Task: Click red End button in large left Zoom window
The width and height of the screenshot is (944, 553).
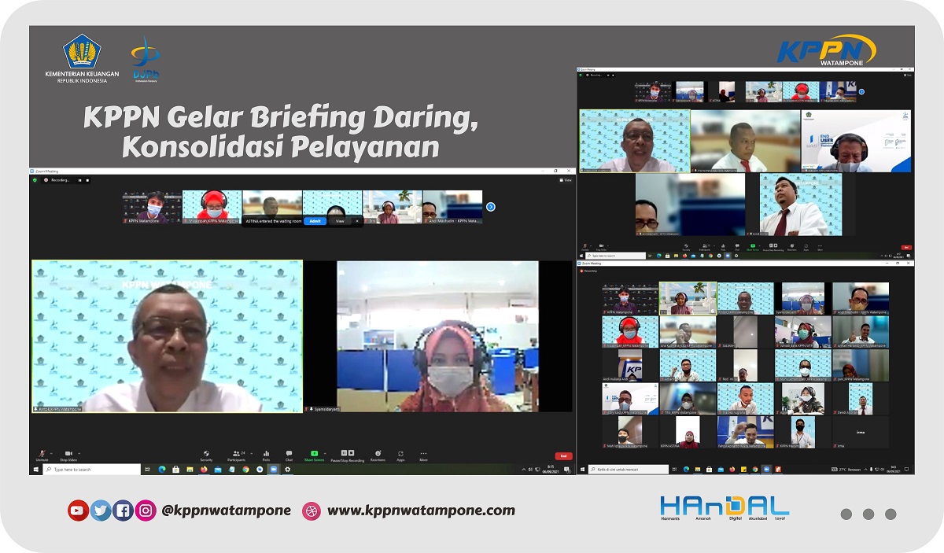Action: point(562,455)
